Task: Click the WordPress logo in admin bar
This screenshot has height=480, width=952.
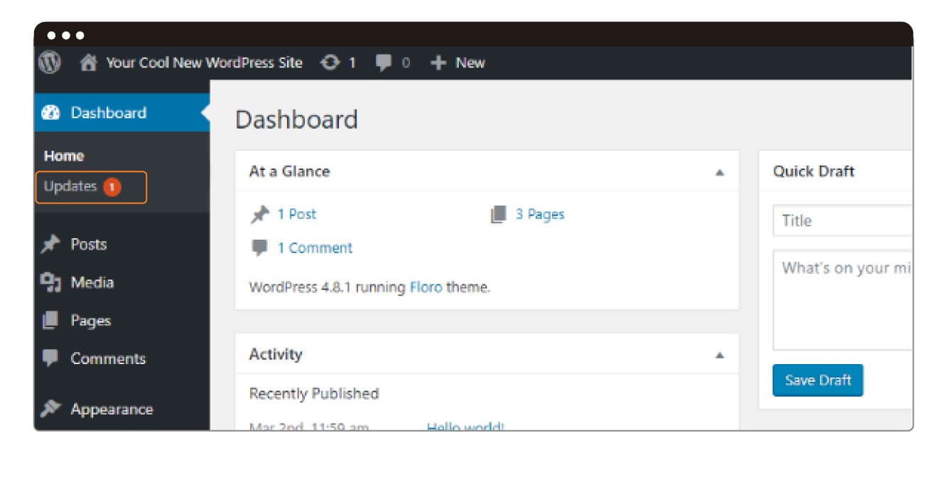Action: tap(49, 63)
